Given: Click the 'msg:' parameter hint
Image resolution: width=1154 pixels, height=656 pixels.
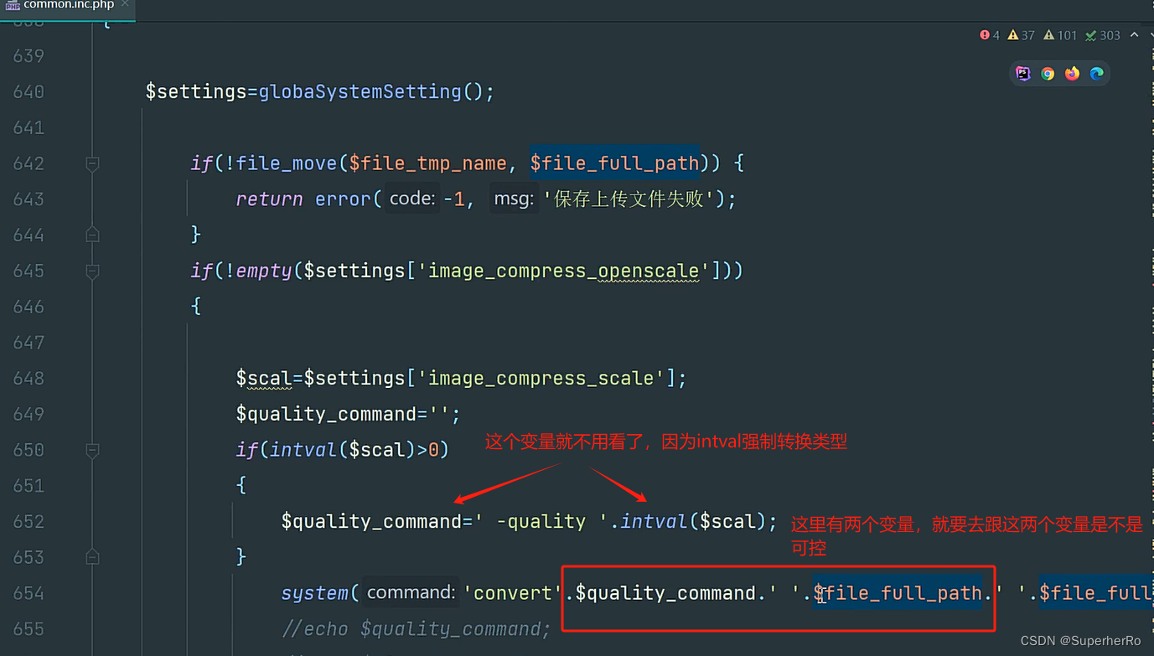Looking at the screenshot, I should click(514, 199).
